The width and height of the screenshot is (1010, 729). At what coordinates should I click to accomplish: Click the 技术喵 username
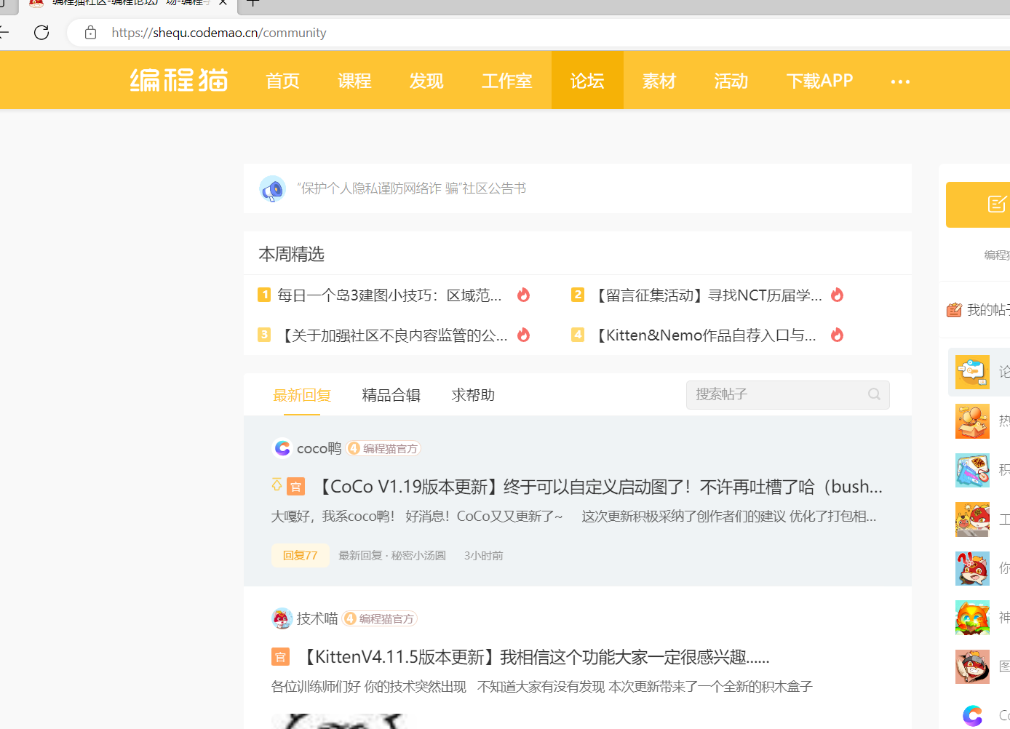point(317,618)
